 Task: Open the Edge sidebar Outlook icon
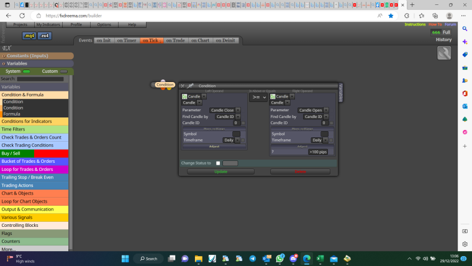pyautogui.click(x=465, y=106)
